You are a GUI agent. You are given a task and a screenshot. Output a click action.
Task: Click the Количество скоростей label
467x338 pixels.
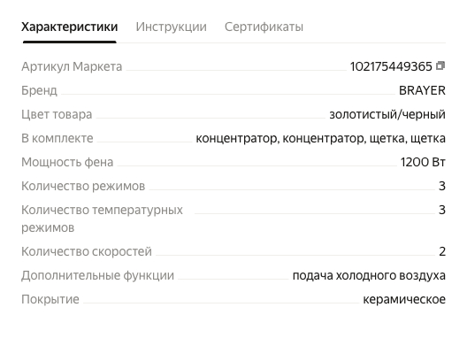87,251
